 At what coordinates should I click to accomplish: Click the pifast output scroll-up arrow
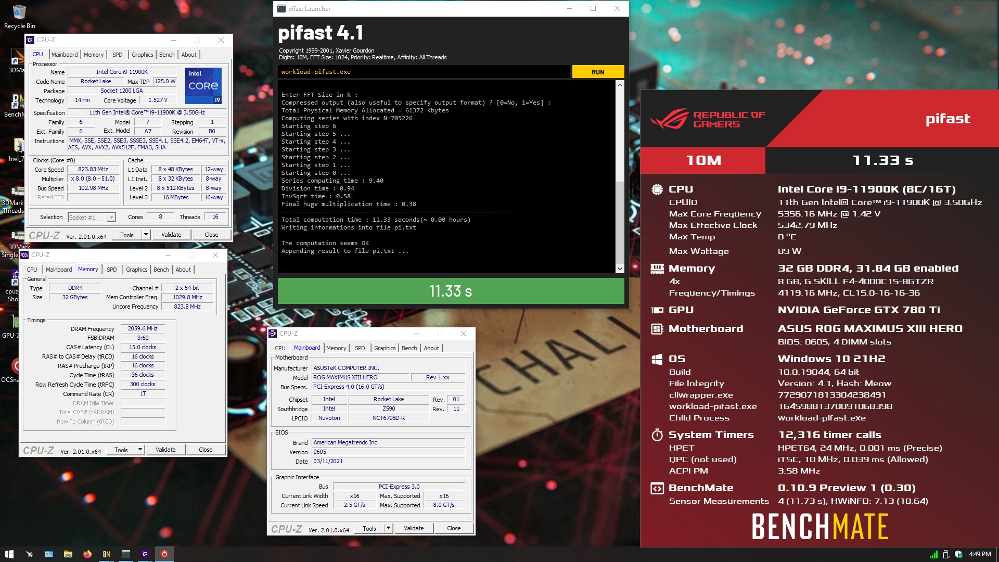(x=620, y=85)
